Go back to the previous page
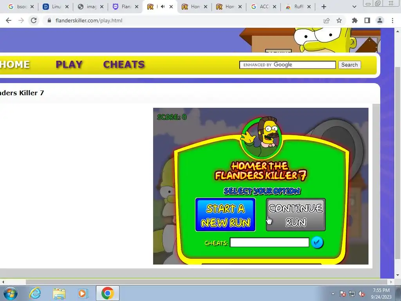Viewport: 401px width, 301px height. pyautogui.click(x=9, y=20)
